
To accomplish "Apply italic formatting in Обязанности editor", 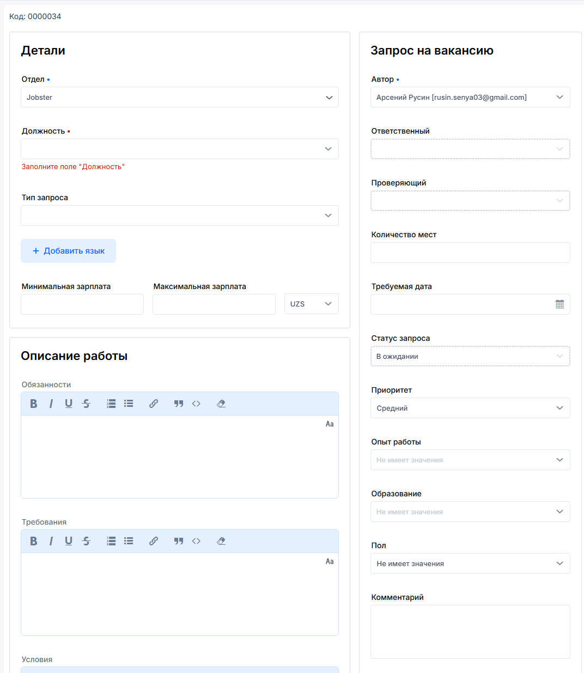I will click(51, 404).
